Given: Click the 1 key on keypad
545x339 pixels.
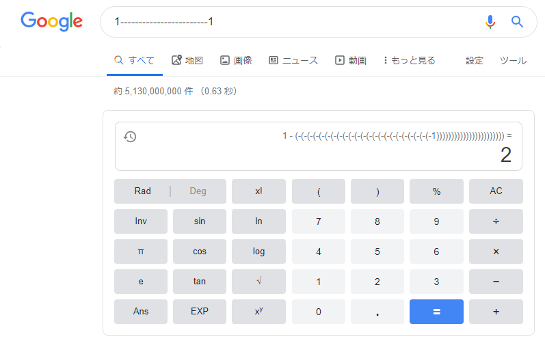Looking at the screenshot, I should point(319,282).
